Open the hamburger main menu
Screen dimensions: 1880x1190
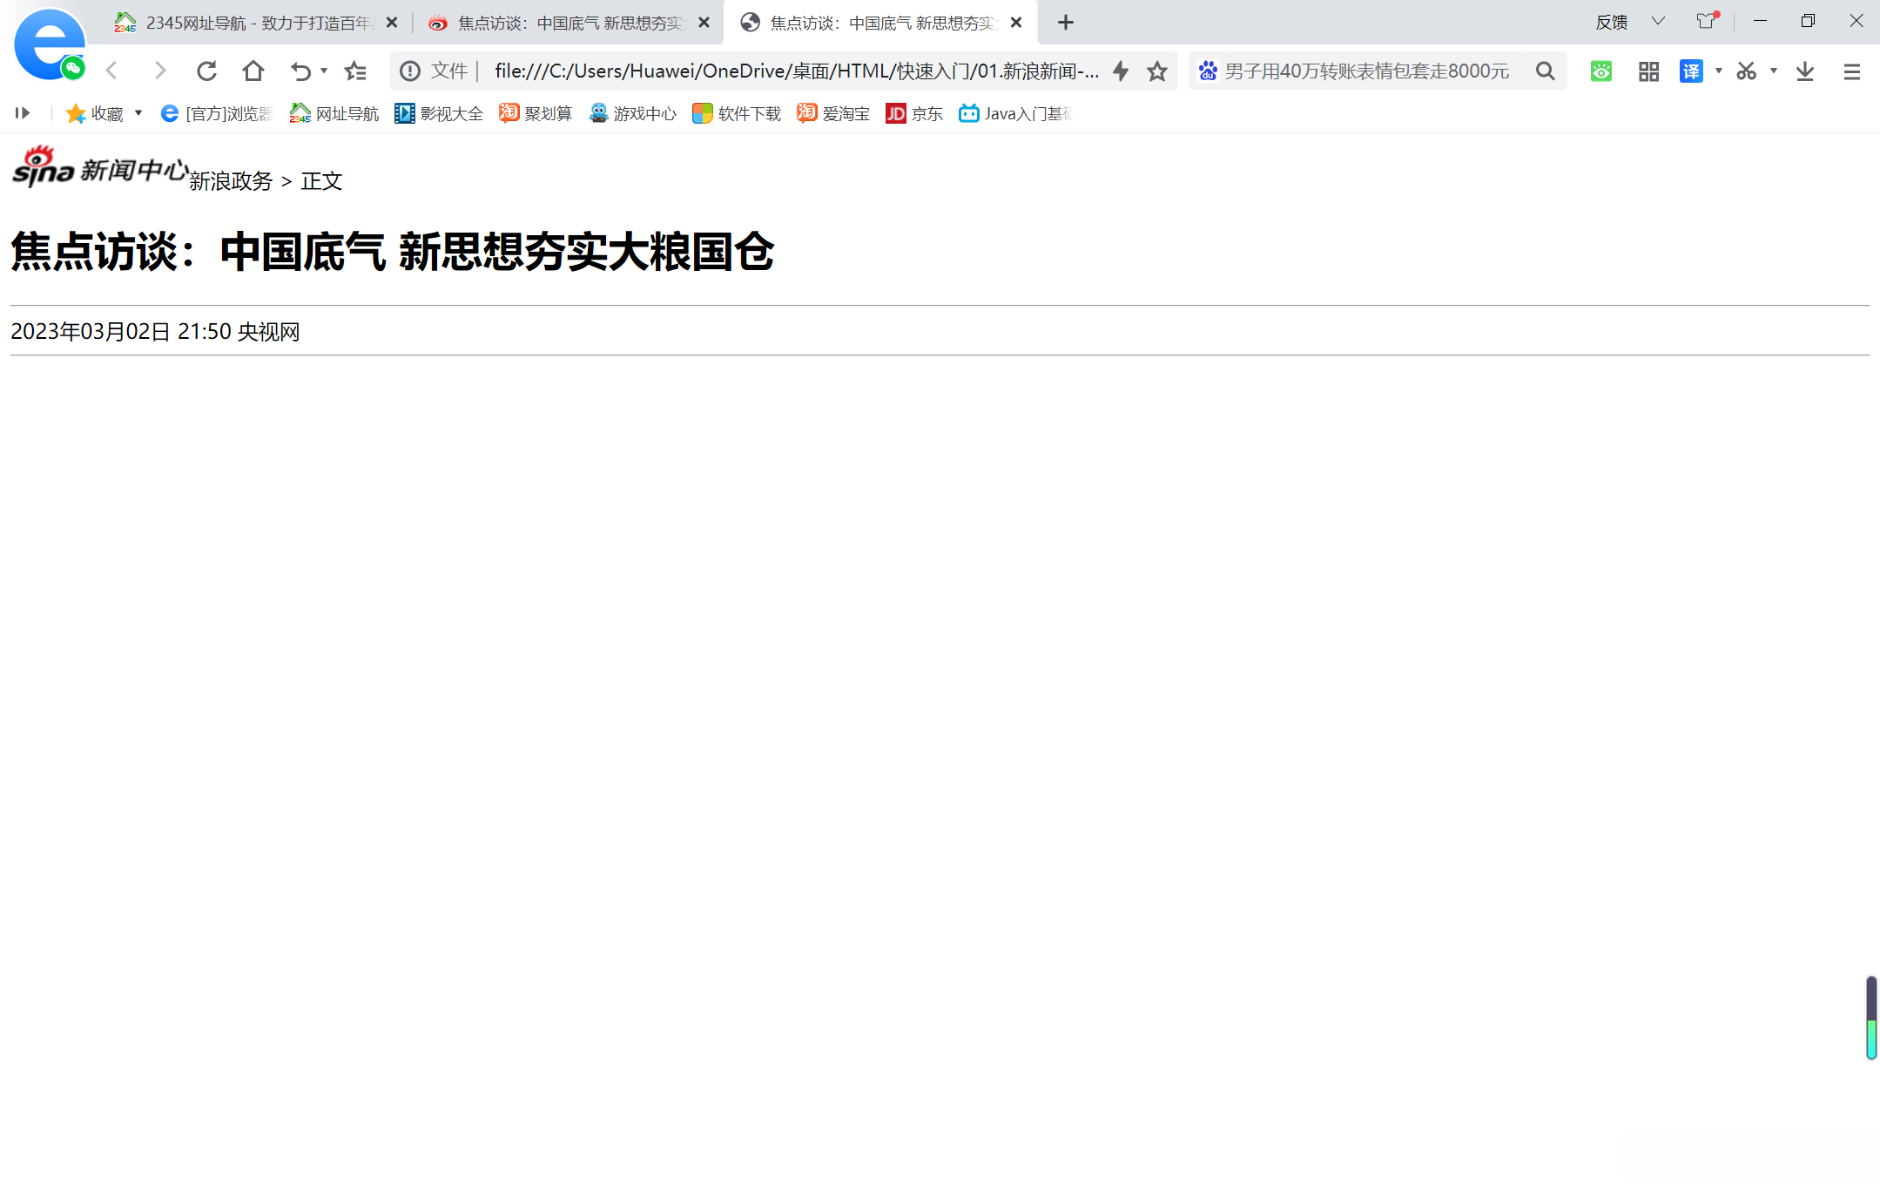1852,71
